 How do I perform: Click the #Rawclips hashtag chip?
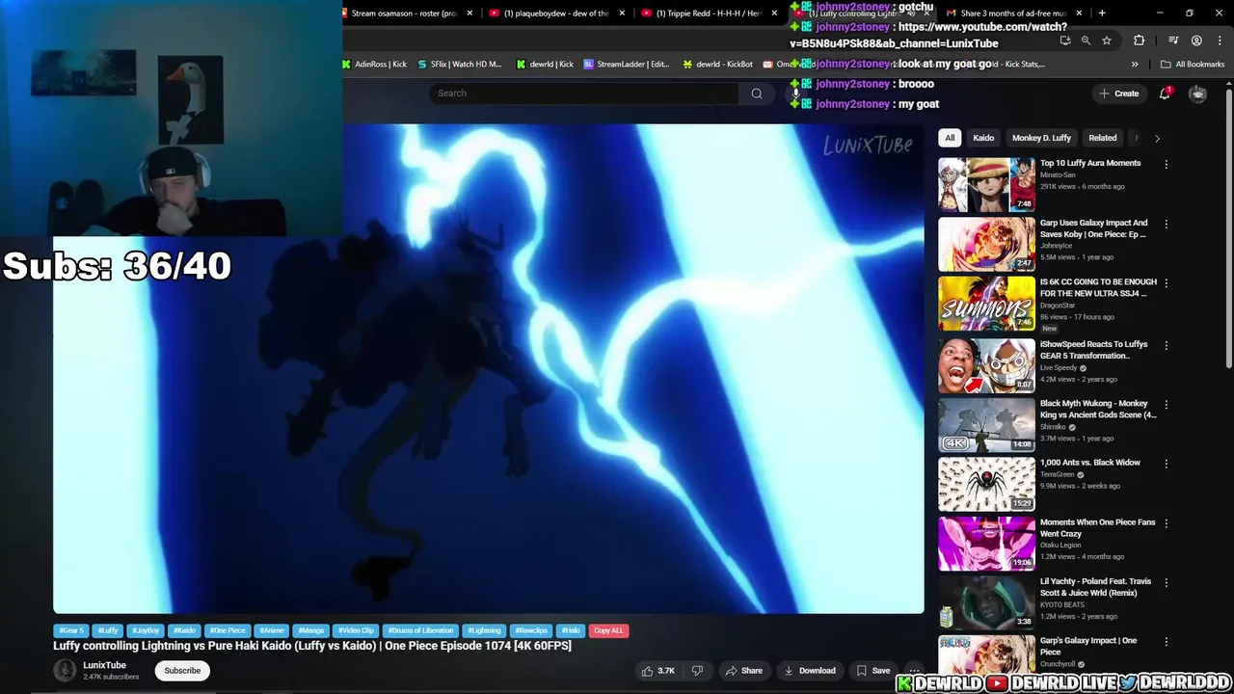point(531,630)
